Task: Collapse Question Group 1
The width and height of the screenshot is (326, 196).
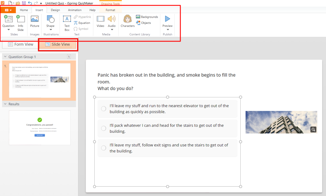Action: (x=5, y=57)
